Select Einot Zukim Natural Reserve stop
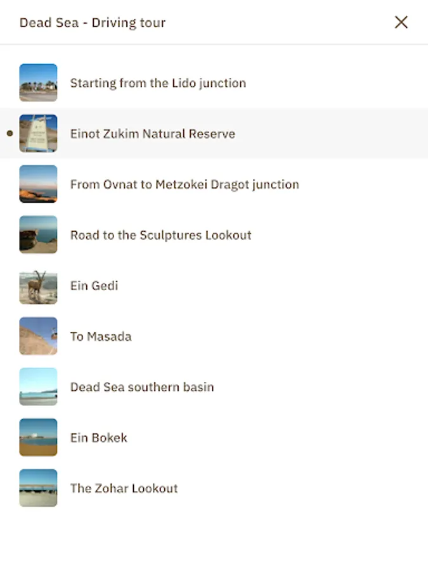The image size is (428, 570). click(x=214, y=134)
